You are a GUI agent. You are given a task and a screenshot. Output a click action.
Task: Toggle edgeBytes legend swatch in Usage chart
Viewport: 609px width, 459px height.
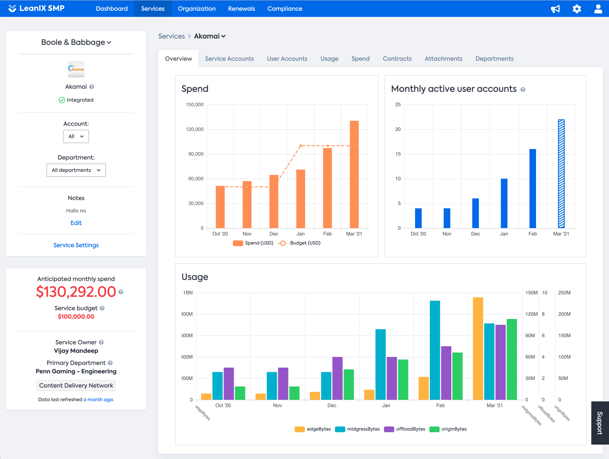click(300, 429)
